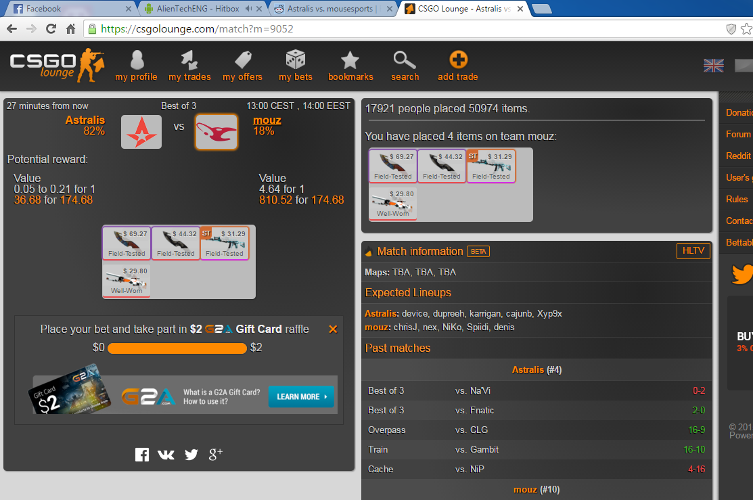Select the UK flag language icon
753x500 pixels.
(714, 66)
